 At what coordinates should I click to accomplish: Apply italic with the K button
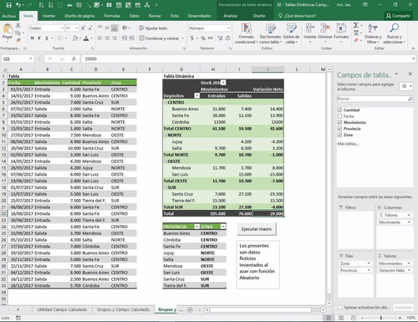coord(39,38)
